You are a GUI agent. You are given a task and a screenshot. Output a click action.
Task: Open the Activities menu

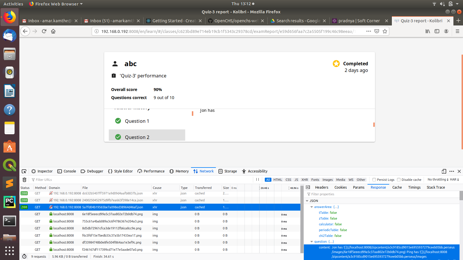[13, 4]
